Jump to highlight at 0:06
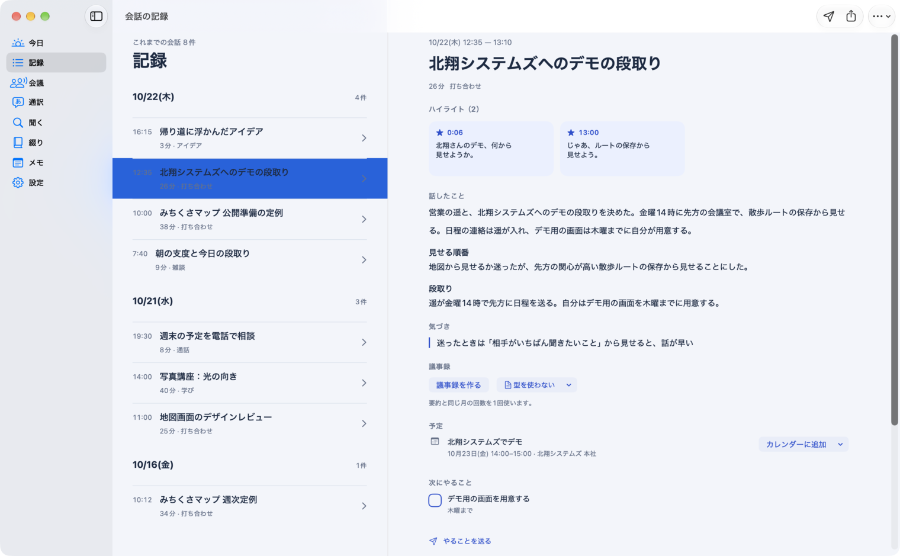Viewport: 900px width, 556px height. point(491,149)
